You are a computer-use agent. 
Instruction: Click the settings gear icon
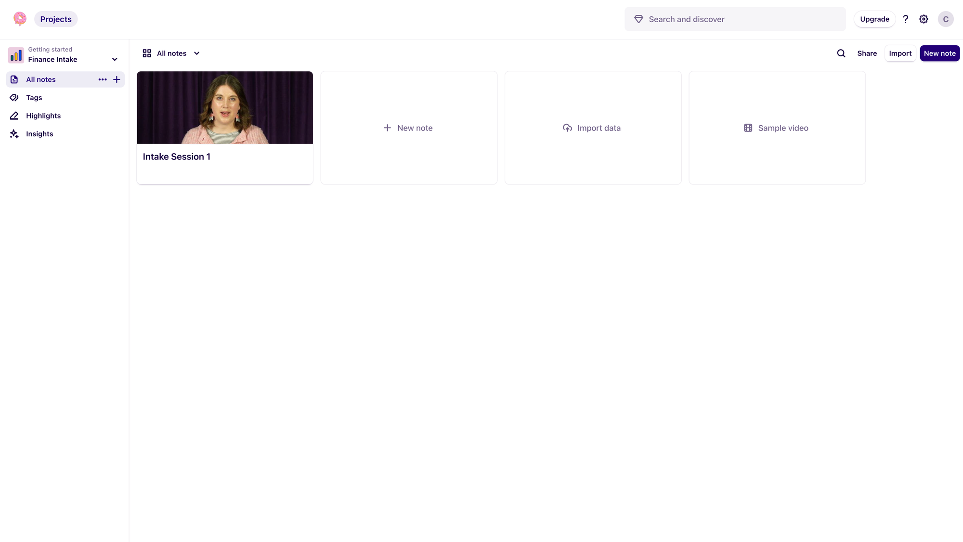click(x=924, y=18)
